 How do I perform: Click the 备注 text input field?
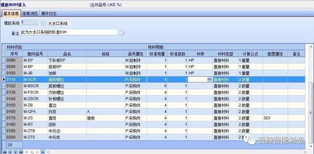click(69, 32)
